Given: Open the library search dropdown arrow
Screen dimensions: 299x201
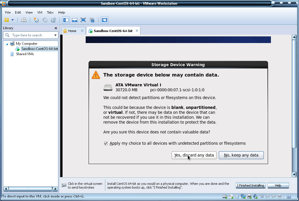Looking at the screenshot, I should click(x=55, y=35).
